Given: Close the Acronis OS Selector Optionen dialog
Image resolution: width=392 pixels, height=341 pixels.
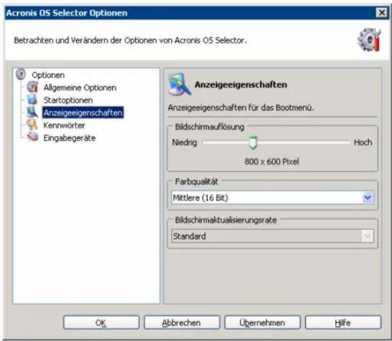Looking at the screenshot, I should [382, 12].
